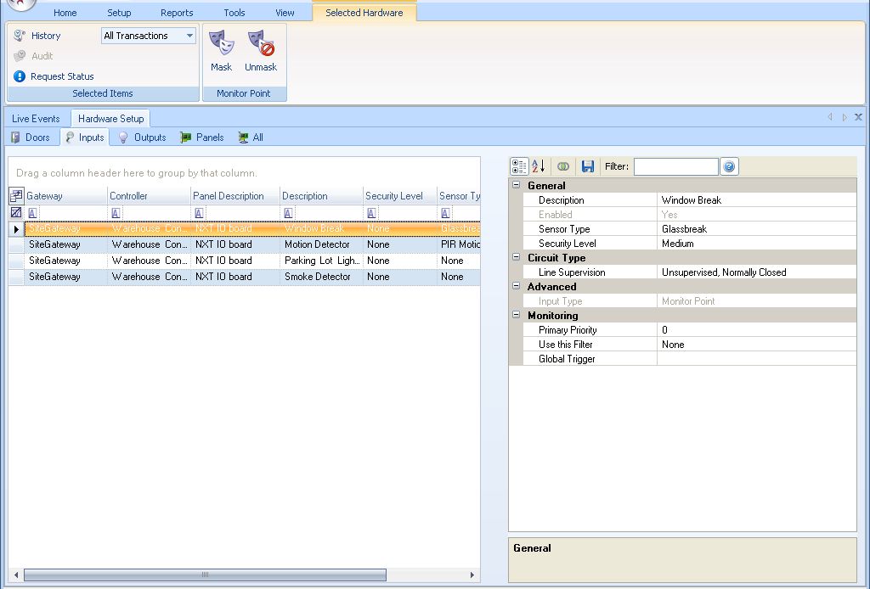This screenshot has height=589, width=870.
Task: Select the Smoke Detector row
Action: (x=244, y=277)
